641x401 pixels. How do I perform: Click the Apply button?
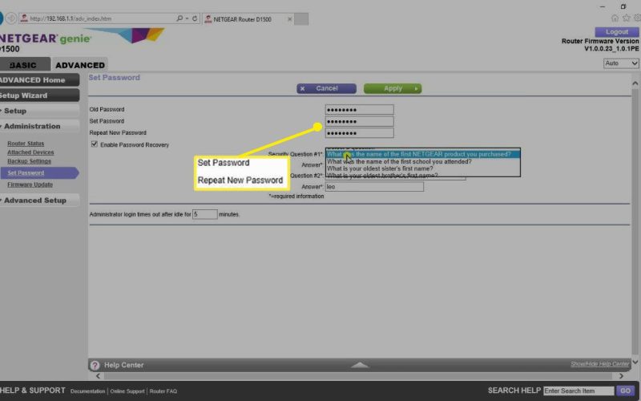tap(393, 88)
